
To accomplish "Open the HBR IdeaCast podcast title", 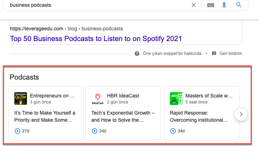I will [x=123, y=96].
